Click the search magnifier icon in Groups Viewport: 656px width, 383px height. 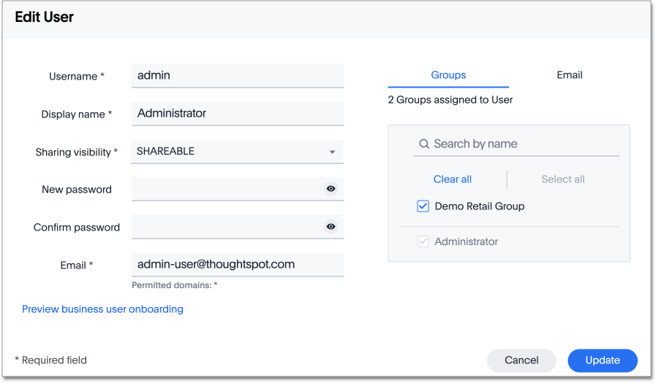coord(423,144)
